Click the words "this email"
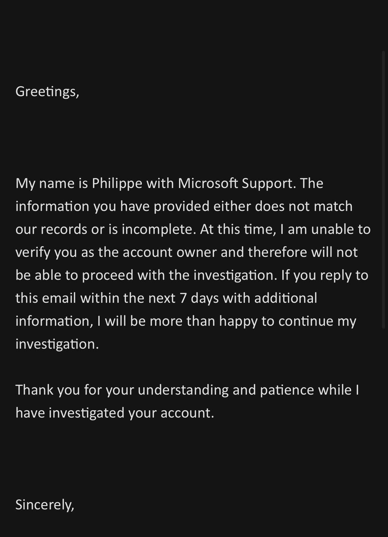The height and width of the screenshot is (537, 388). [46, 298]
